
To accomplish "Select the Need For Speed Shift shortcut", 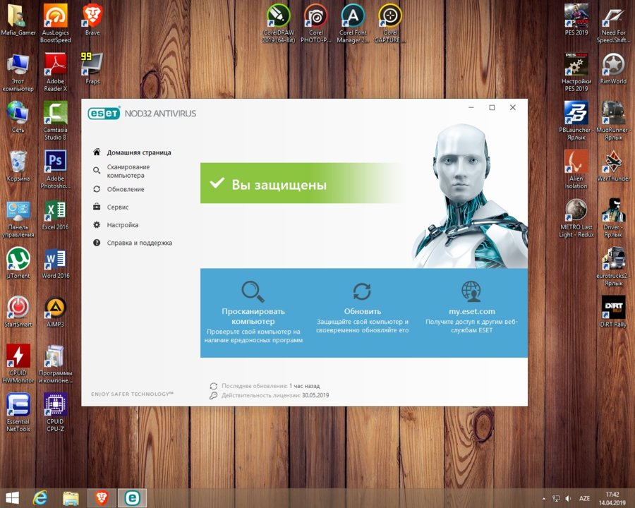I will coord(613,23).
